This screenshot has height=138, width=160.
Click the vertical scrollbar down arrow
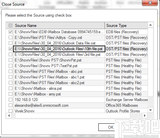click(x=150, y=110)
